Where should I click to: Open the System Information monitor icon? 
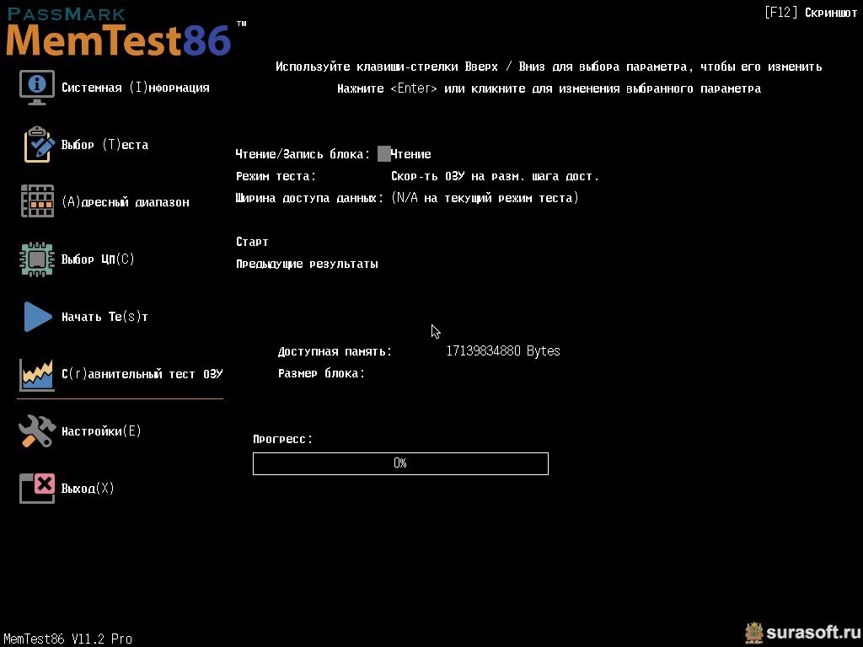pyautogui.click(x=37, y=87)
